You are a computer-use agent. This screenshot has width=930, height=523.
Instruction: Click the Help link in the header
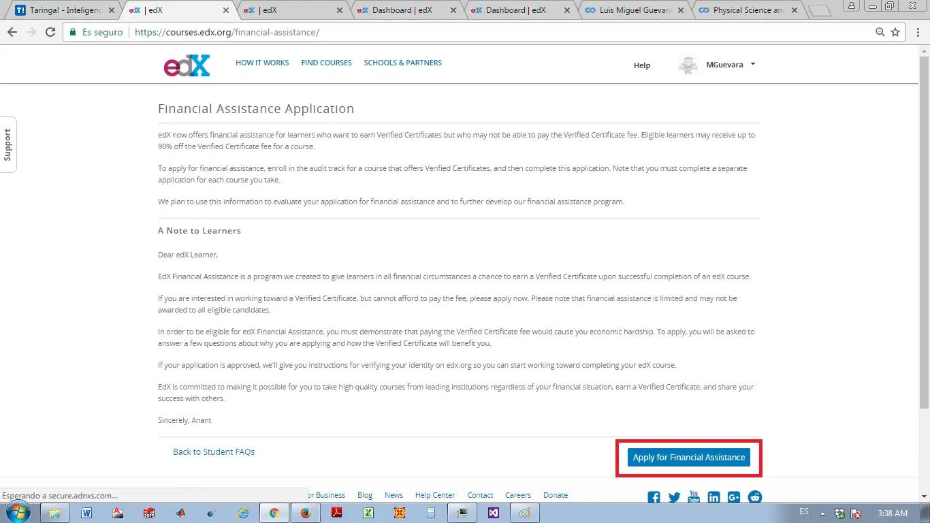642,65
